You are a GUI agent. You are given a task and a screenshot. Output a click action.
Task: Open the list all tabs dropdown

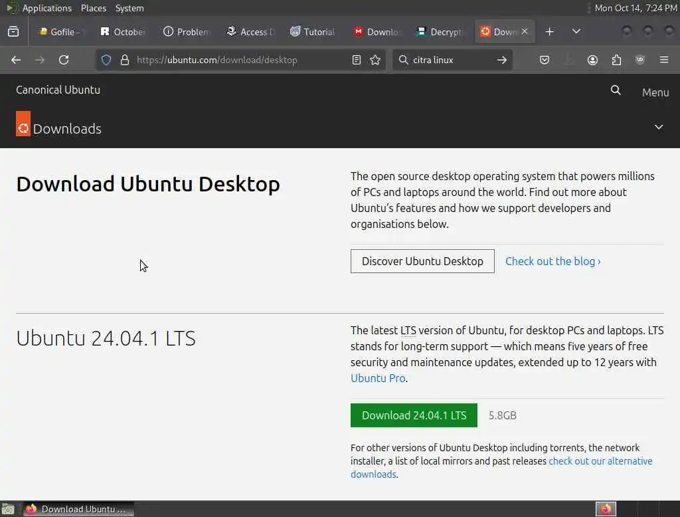pos(576,31)
